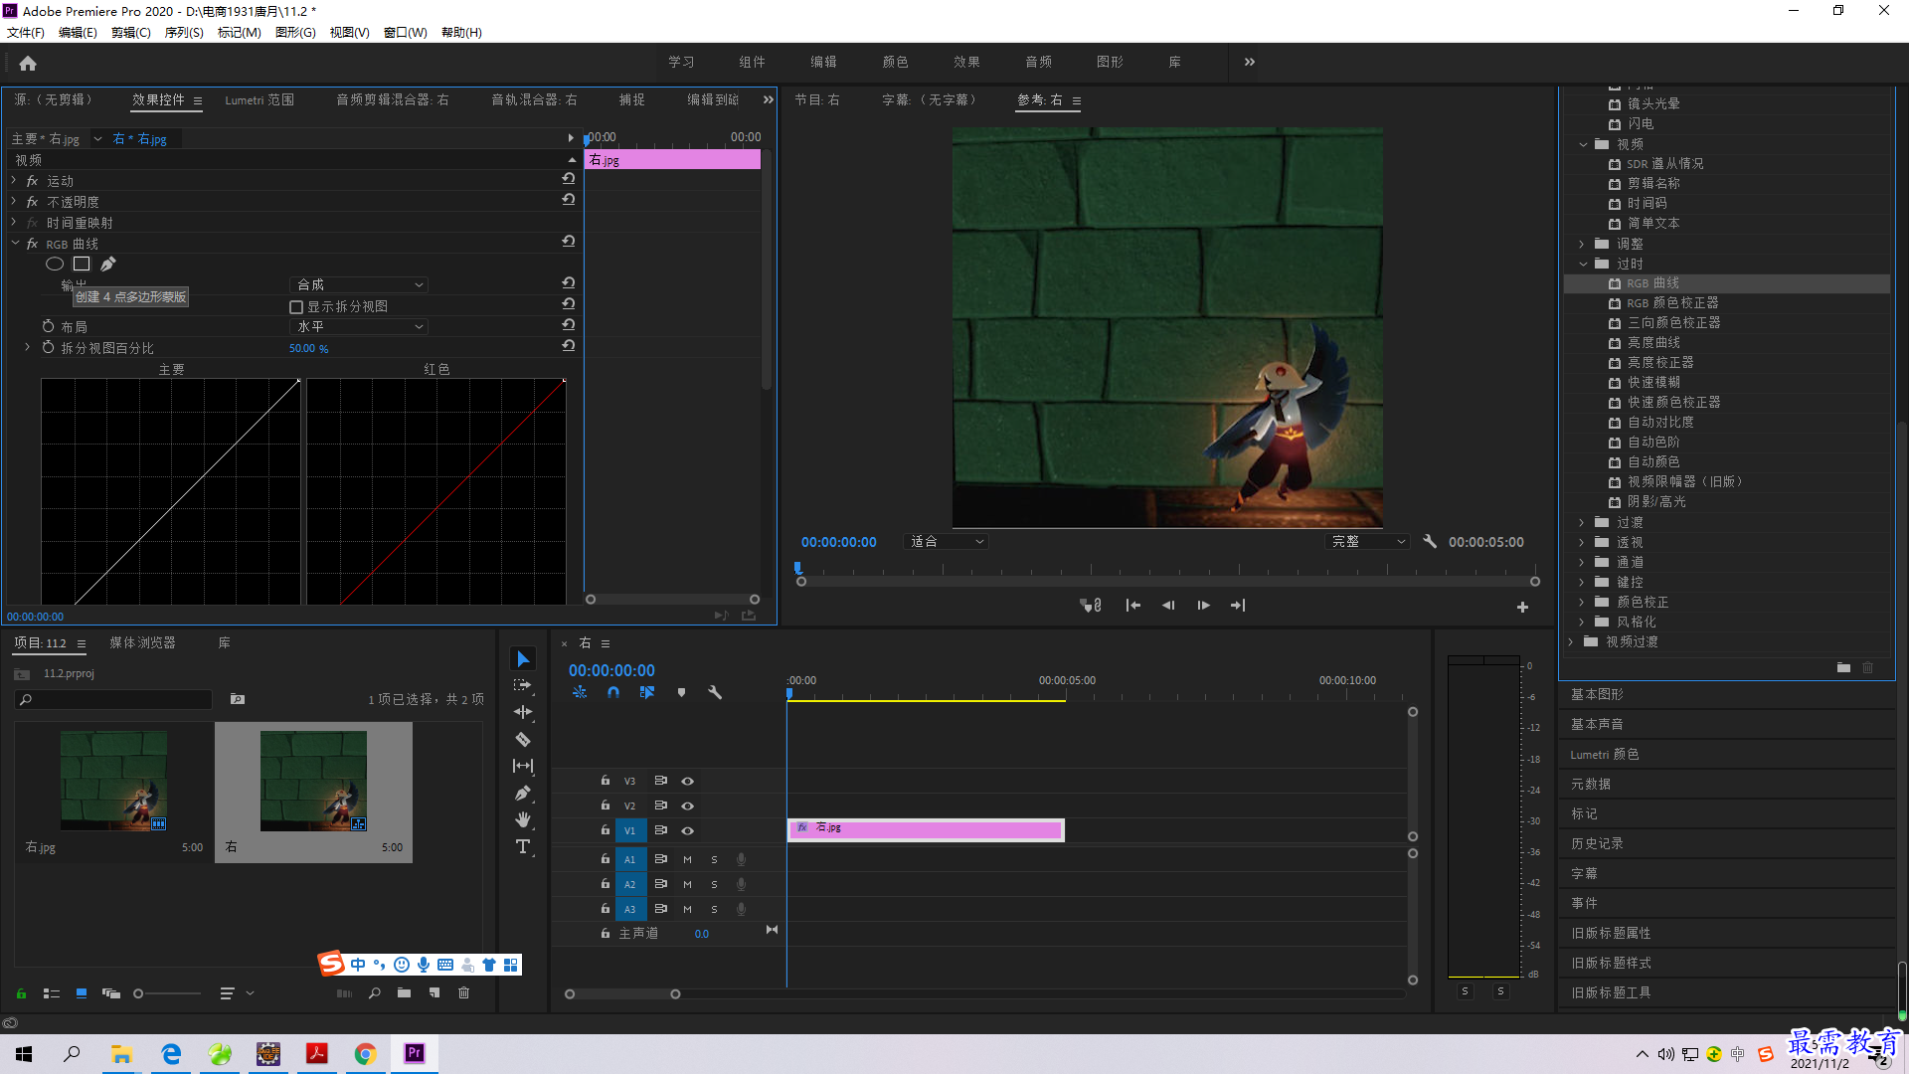Create 4-point polygon mask
This screenshot has width=1909, height=1074.
tap(82, 264)
